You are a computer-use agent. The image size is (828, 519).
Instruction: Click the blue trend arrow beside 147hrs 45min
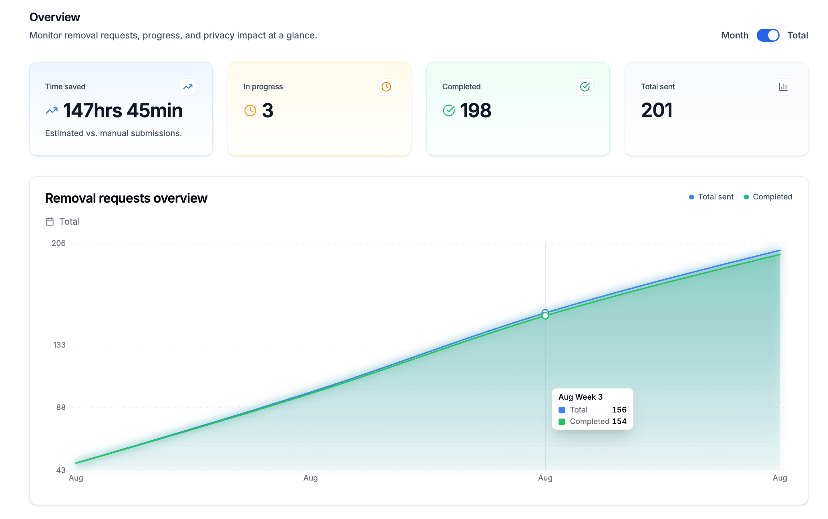pos(52,111)
